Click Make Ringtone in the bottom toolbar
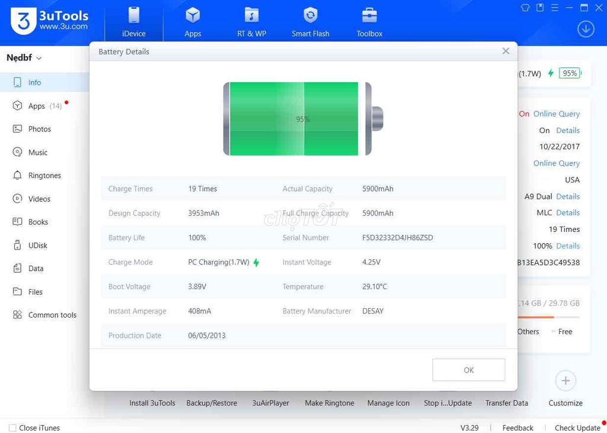The image size is (607, 433). [x=329, y=403]
